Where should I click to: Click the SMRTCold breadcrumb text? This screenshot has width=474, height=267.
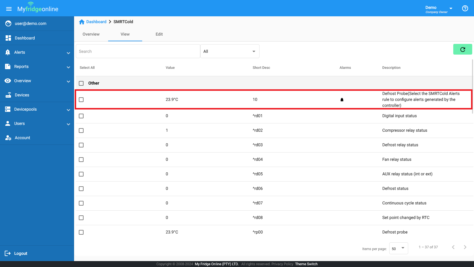[123, 22]
